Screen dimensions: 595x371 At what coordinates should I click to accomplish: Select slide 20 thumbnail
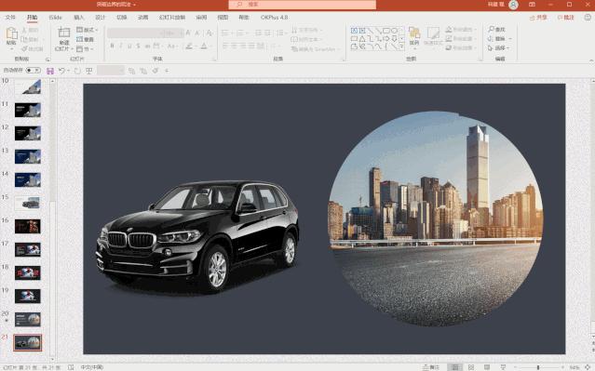[28, 320]
